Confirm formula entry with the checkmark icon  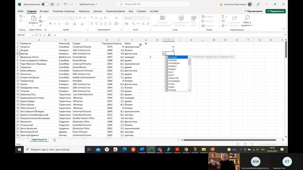pos(45,35)
